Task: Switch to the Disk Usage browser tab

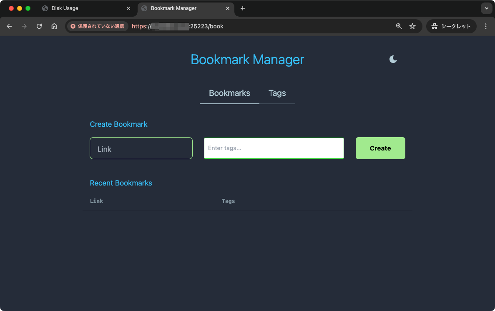Action: coord(86,8)
